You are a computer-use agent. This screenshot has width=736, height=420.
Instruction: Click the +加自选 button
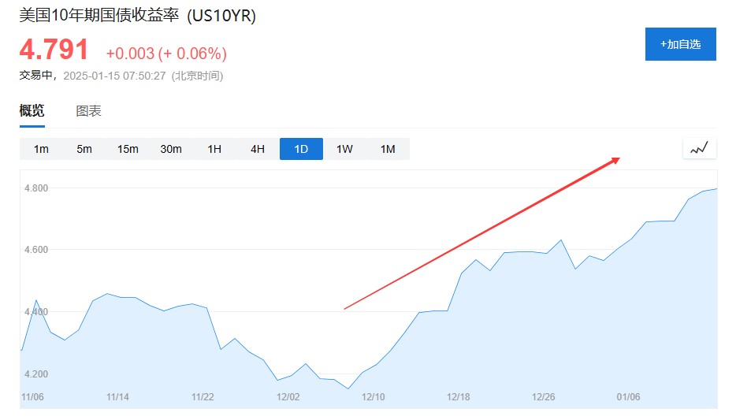[681, 44]
